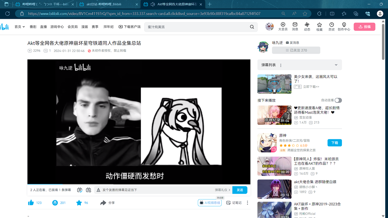This screenshot has height=218, width=388.
Task: Open 大会员 membership icon
Action: tap(283, 27)
